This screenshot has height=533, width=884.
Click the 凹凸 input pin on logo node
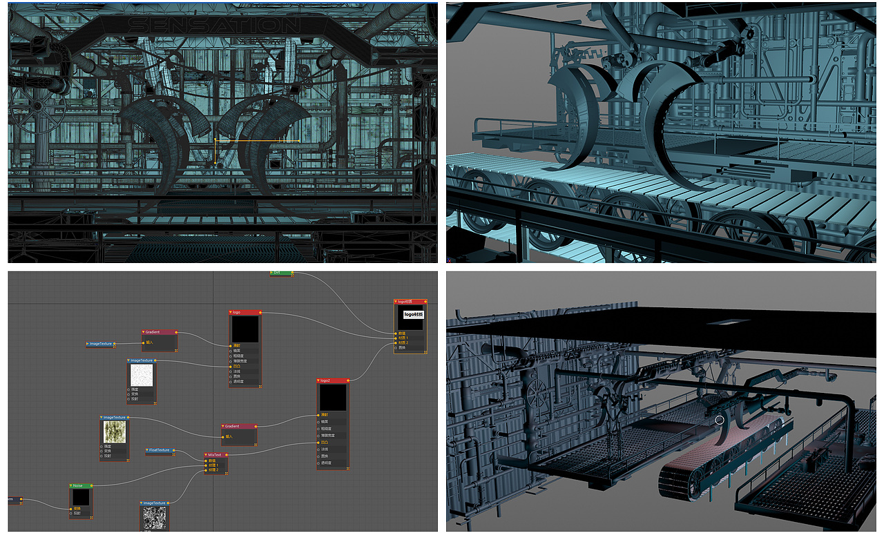(231, 367)
